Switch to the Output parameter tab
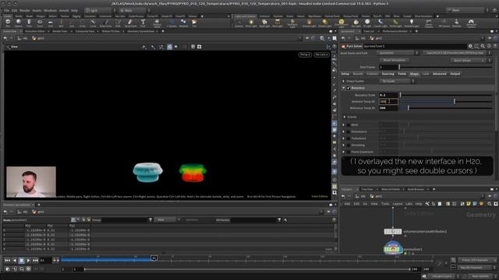The height and width of the screenshot is (280, 499). point(455,74)
